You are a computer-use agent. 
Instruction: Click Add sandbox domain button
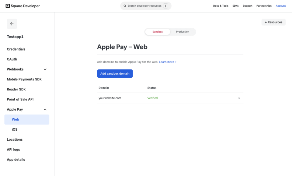click(x=115, y=74)
